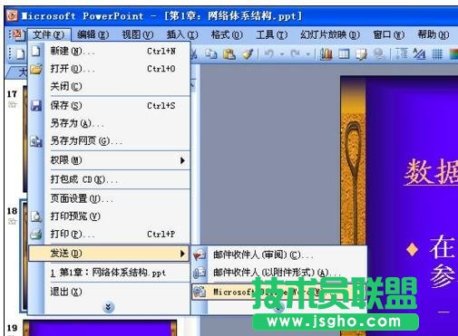Click the attachment mail icon beside 邮件收件人(以附件形式)
Image resolution: width=458 pixels, height=336 pixels.
pyautogui.click(x=200, y=273)
